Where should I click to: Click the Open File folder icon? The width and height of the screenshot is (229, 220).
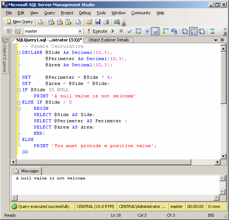pyautogui.click(x=89, y=22)
